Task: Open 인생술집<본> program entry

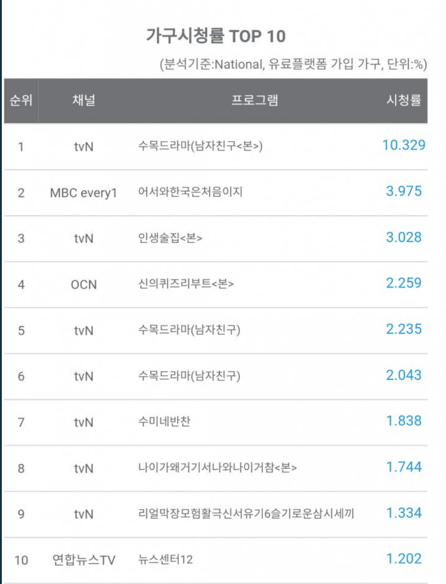Action: (x=170, y=238)
